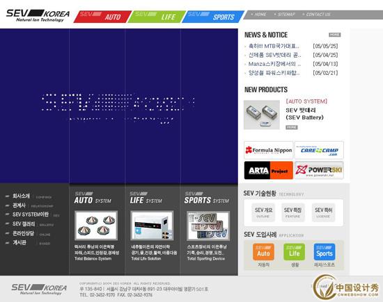Click MORE button beside News & Notice
The width and height of the screenshot is (383, 302).
tap(334, 35)
